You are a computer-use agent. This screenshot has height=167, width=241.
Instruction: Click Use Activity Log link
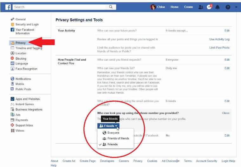pyautogui.click(x=219, y=39)
